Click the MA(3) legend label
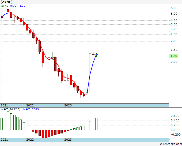This screenshot has width=182, height=146. point(14,6)
